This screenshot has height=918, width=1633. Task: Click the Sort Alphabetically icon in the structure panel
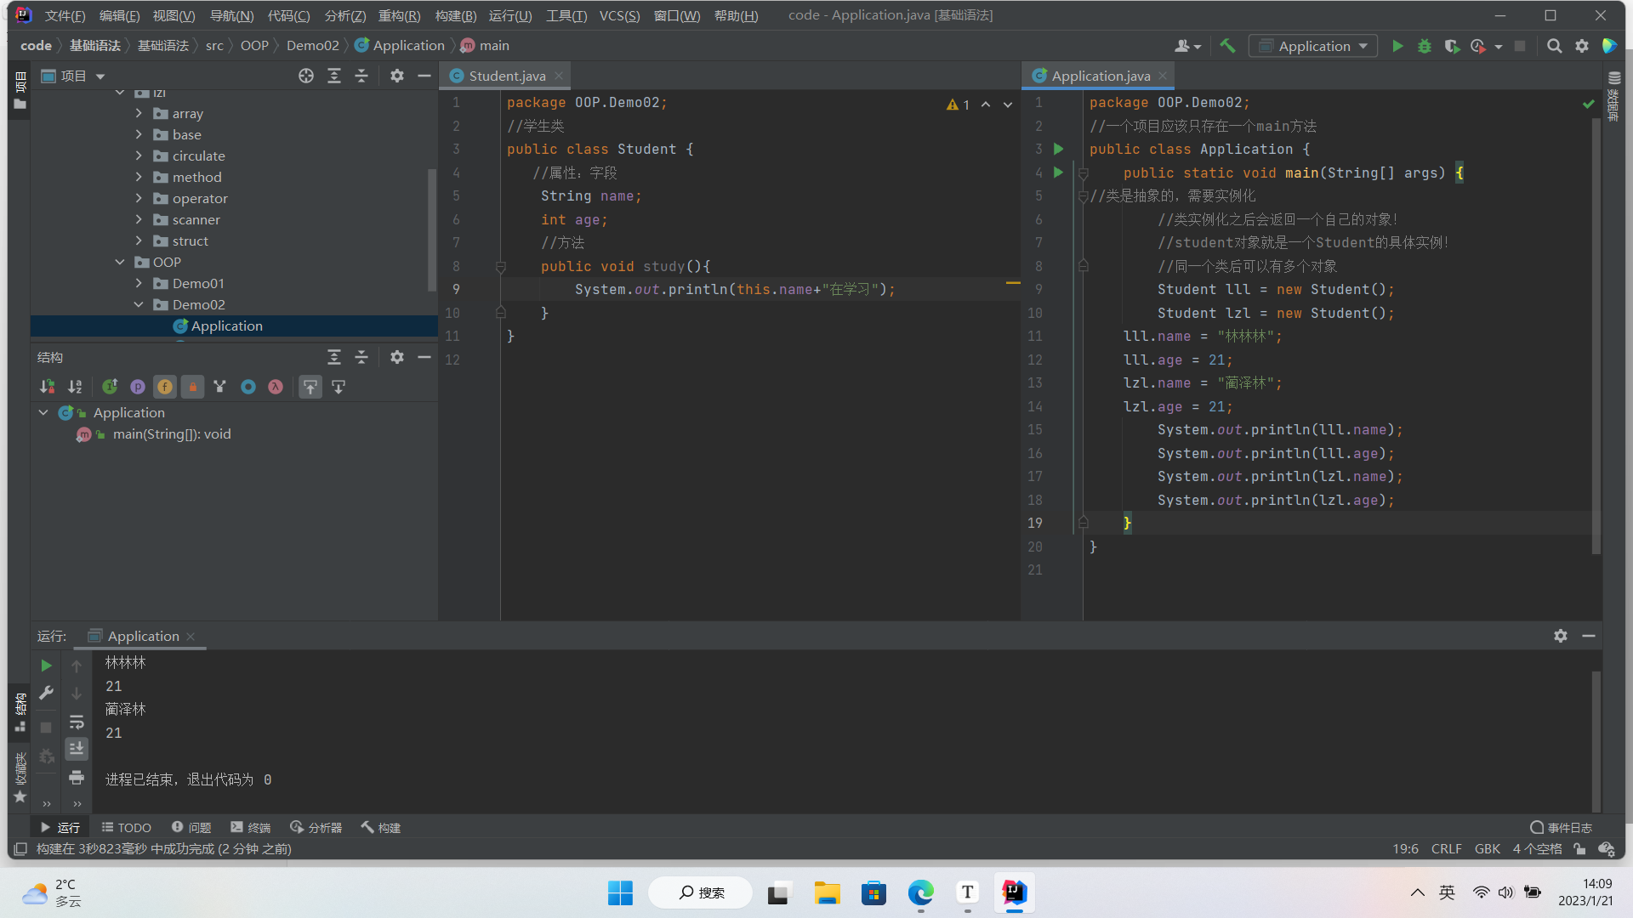75,387
